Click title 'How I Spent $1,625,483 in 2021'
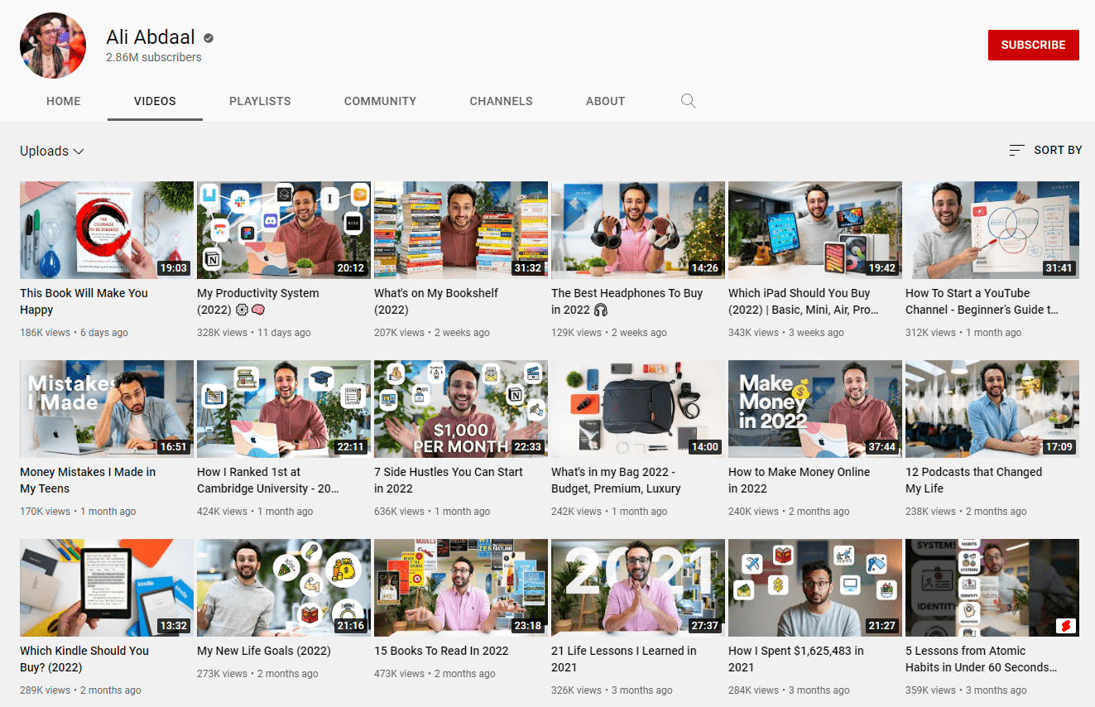Screen dimensions: 1095x707 coord(796,659)
